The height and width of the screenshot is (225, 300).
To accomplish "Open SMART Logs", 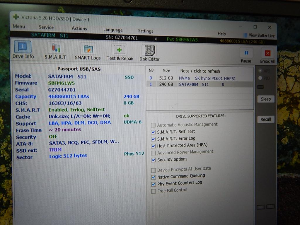I will tap(88, 52).
